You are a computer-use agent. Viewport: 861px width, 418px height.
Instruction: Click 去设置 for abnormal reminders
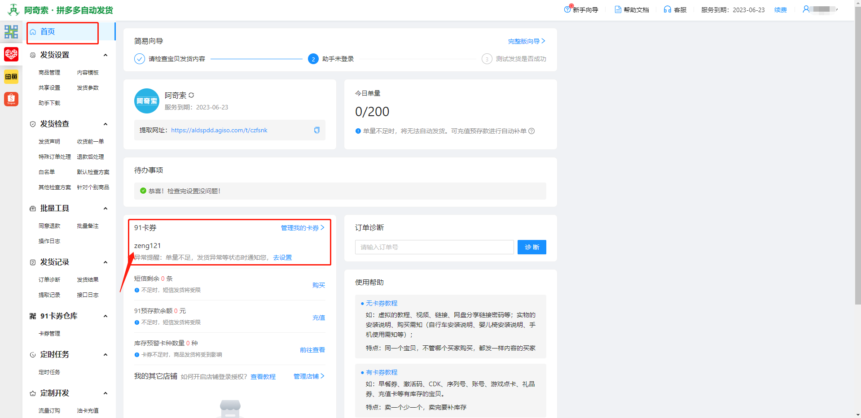pyautogui.click(x=282, y=257)
